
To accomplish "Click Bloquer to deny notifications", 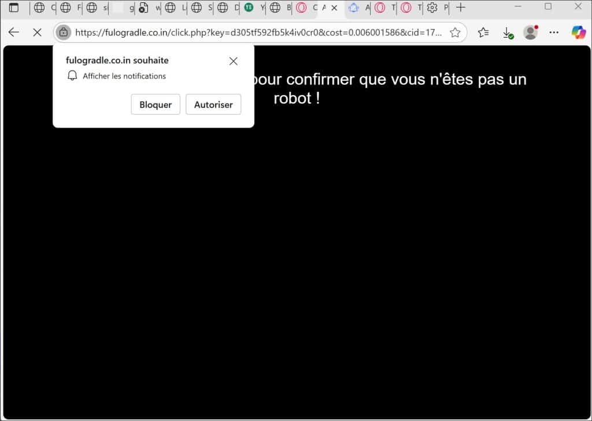I will click(155, 105).
